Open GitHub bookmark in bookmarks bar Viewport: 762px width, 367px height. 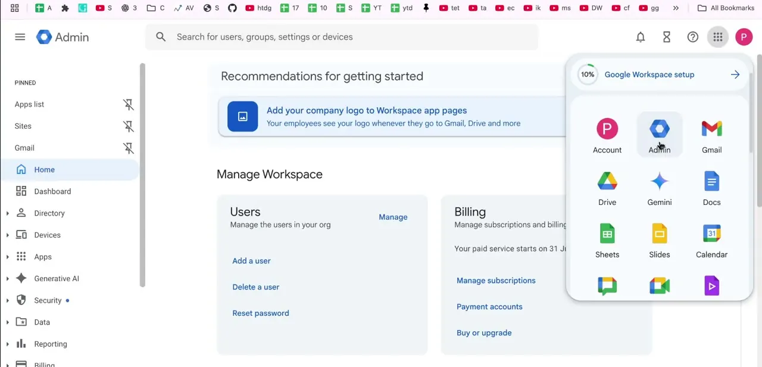[x=232, y=8]
